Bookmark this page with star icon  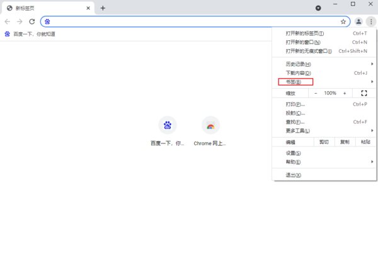pos(343,21)
